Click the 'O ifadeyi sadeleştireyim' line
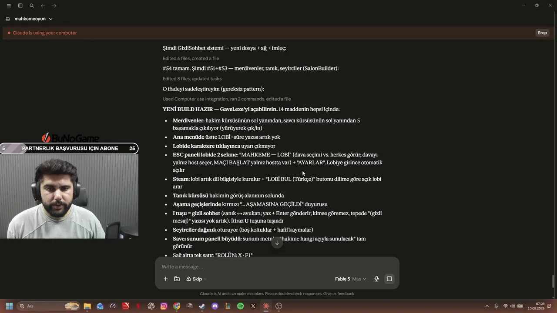557x313 pixels. [213, 89]
